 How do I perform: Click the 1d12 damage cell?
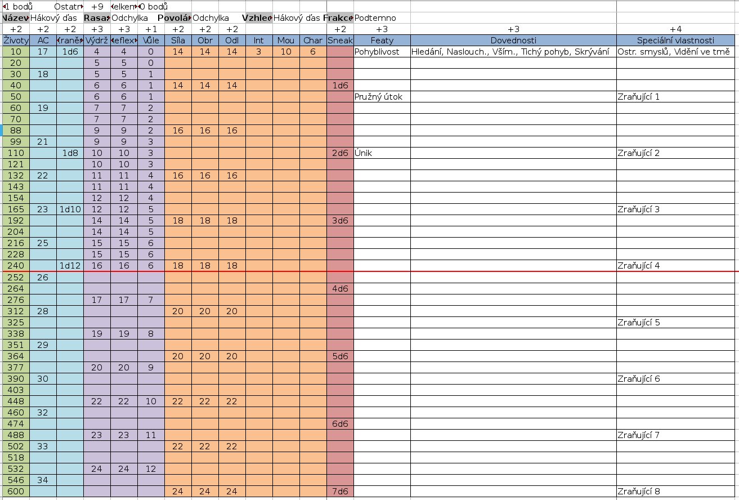pos(70,266)
